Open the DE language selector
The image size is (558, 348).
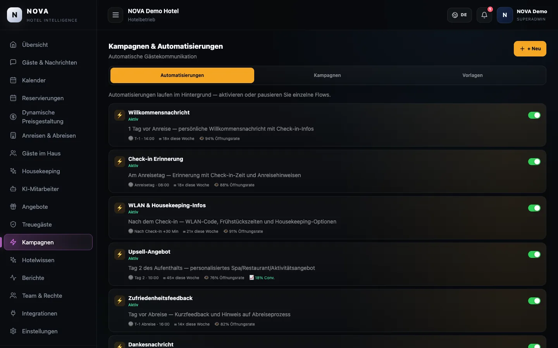460,15
